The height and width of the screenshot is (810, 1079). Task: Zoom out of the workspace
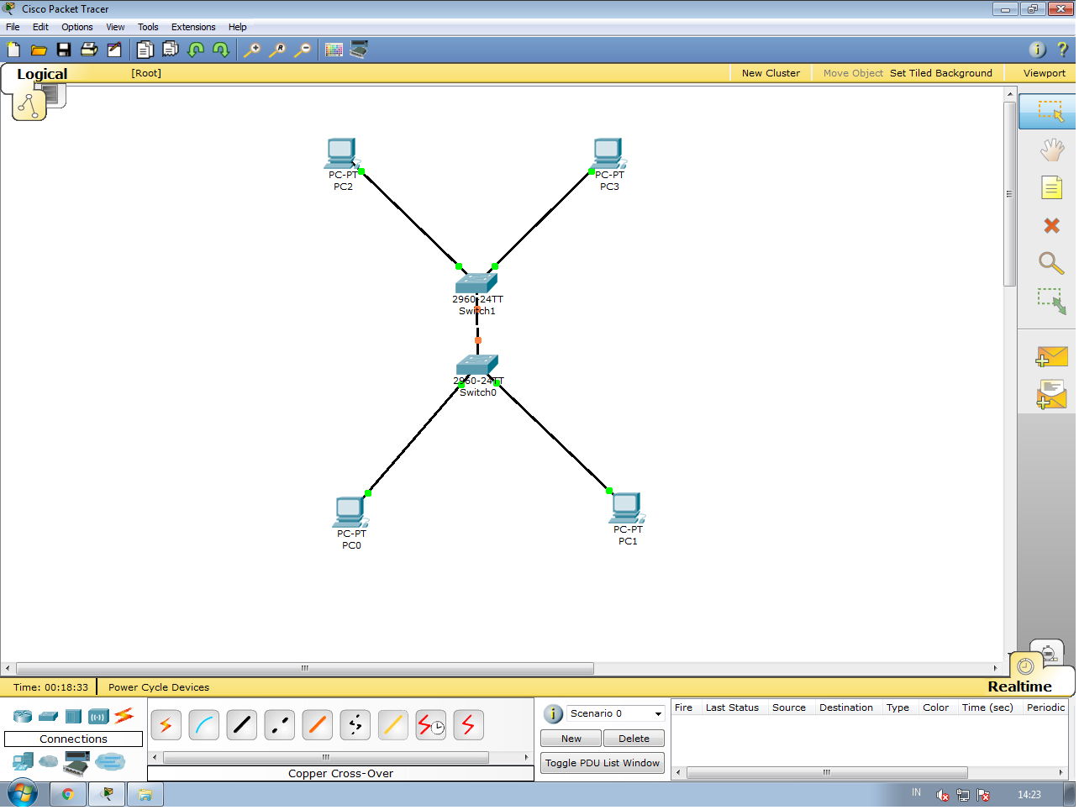click(x=303, y=50)
